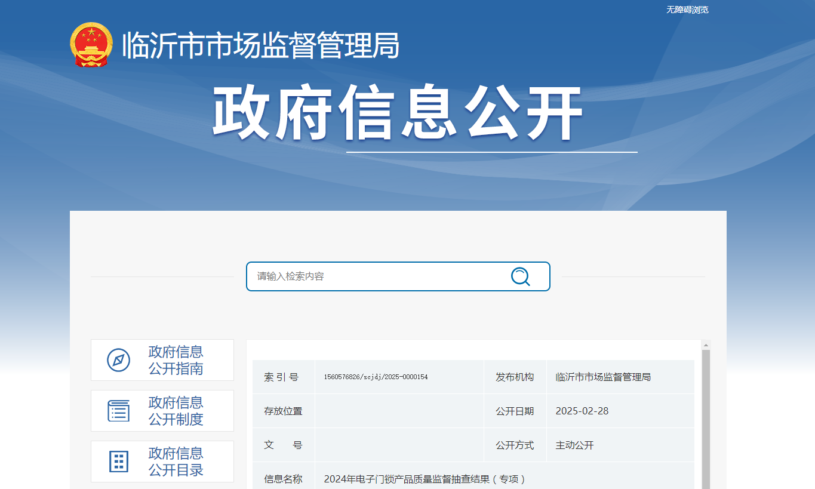Click the national emblem logo
815x489 pixels.
91,45
